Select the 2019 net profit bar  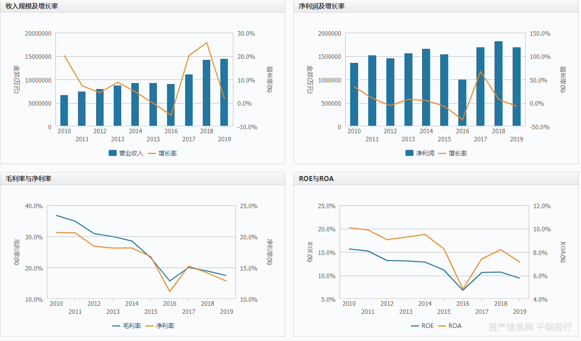[x=517, y=87]
